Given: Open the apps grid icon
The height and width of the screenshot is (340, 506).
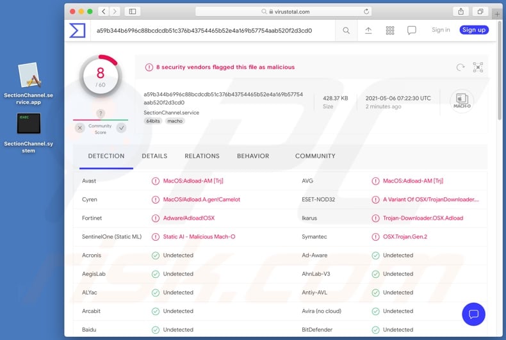Looking at the screenshot, I should 390,30.
